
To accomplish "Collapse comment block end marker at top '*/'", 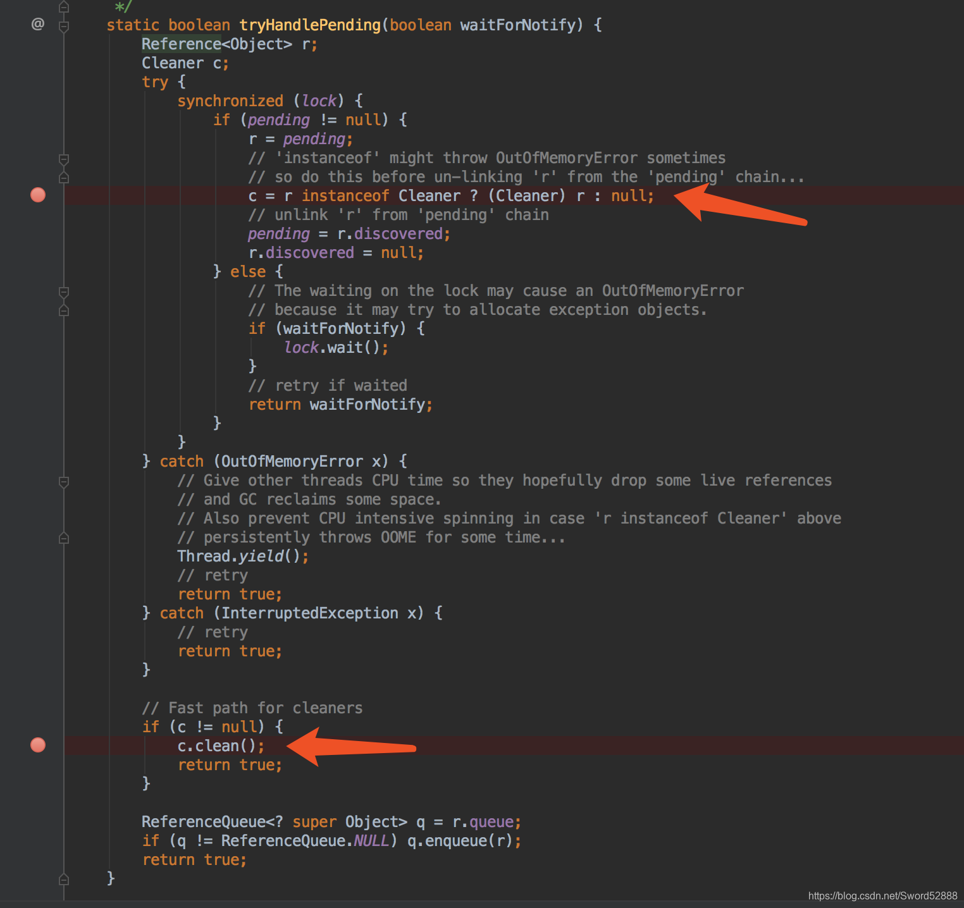I will [64, 7].
